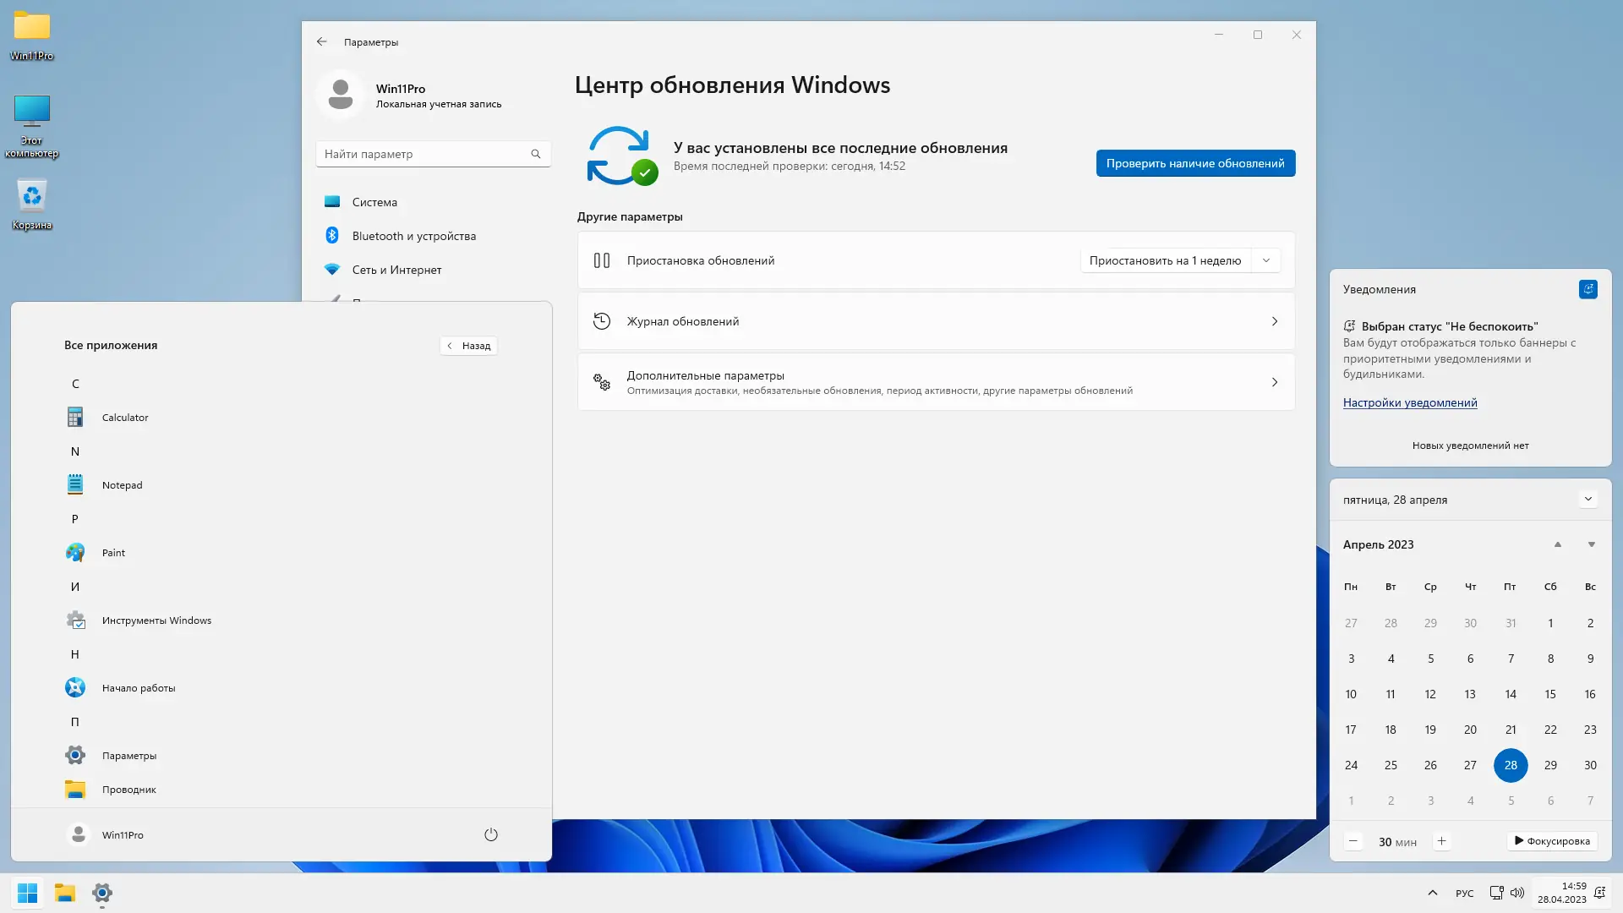Increase focus time with plus button

pos(1442,841)
